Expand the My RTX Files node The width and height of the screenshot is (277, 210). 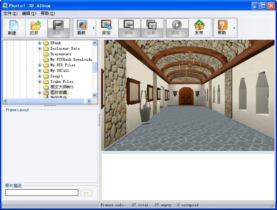pos(39,65)
